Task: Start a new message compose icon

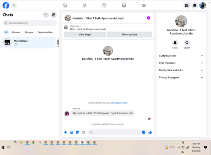Action: [54, 15]
